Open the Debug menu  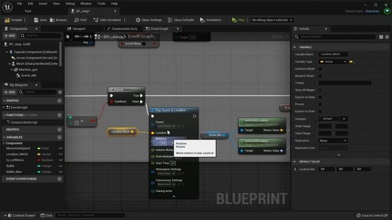70,4
